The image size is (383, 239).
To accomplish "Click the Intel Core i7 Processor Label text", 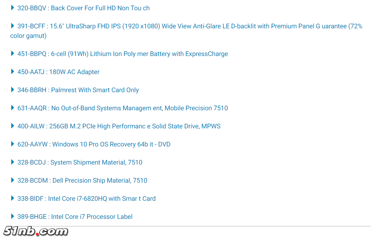I will point(92,217).
